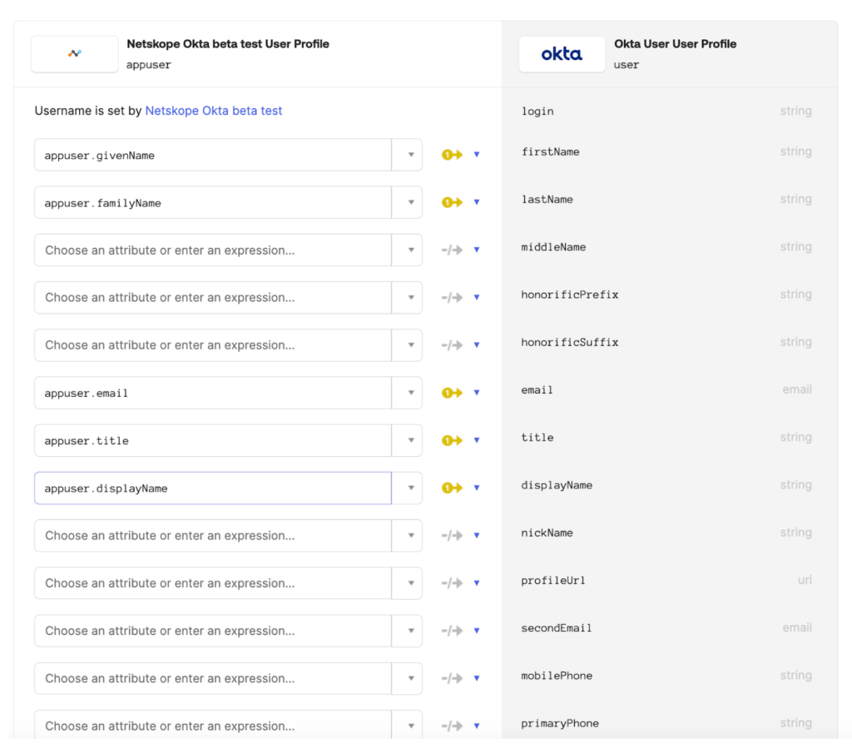
Task: Click the yellow mapping arrow for displayName
Action: 452,488
